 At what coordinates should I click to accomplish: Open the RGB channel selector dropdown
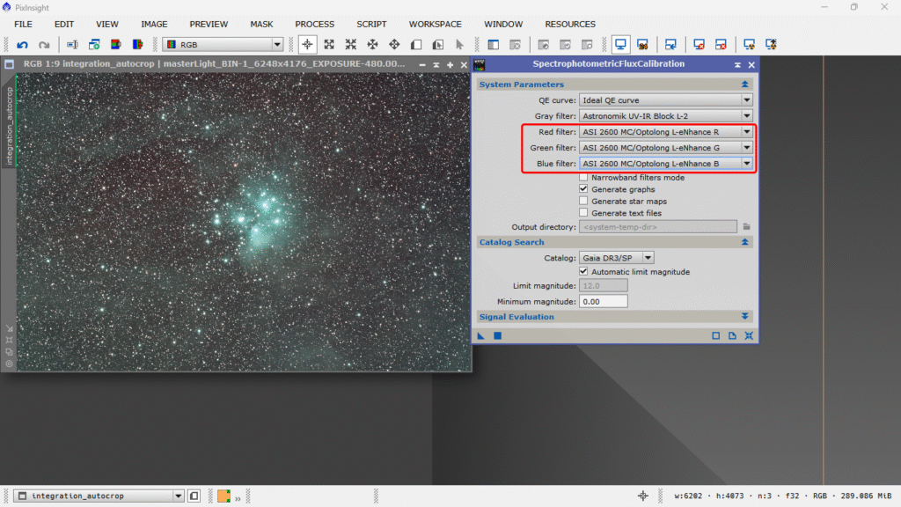(x=223, y=44)
